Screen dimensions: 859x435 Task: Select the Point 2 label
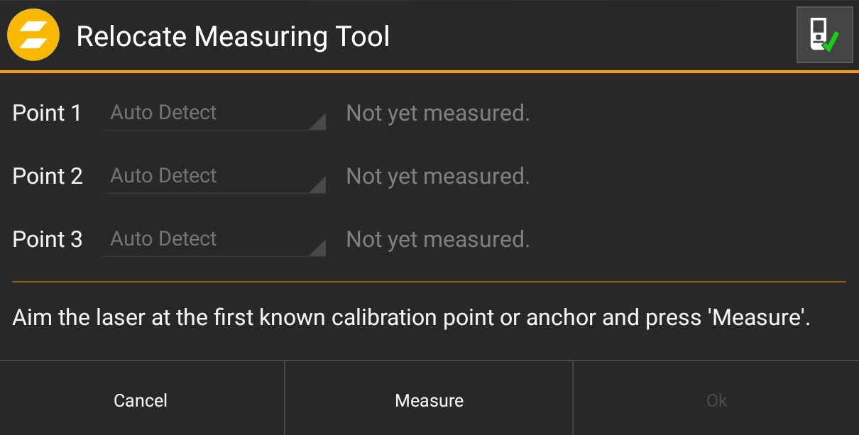click(48, 176)
